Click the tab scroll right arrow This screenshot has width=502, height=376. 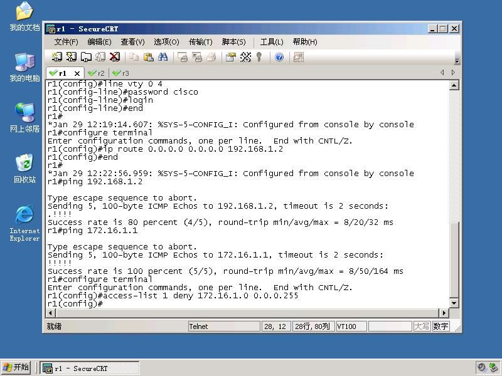[453, 73]
